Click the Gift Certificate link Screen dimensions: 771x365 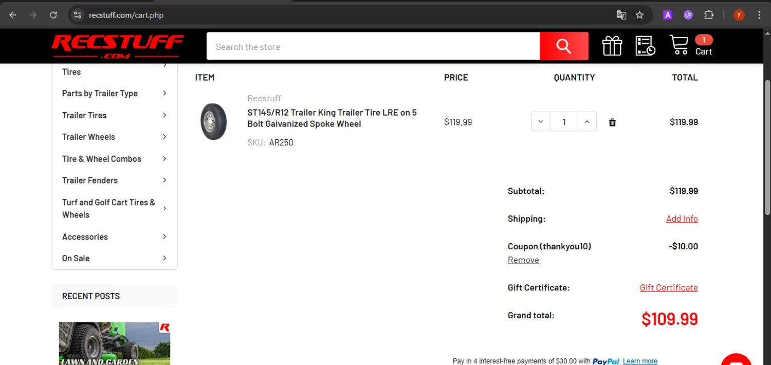[669, 287]
